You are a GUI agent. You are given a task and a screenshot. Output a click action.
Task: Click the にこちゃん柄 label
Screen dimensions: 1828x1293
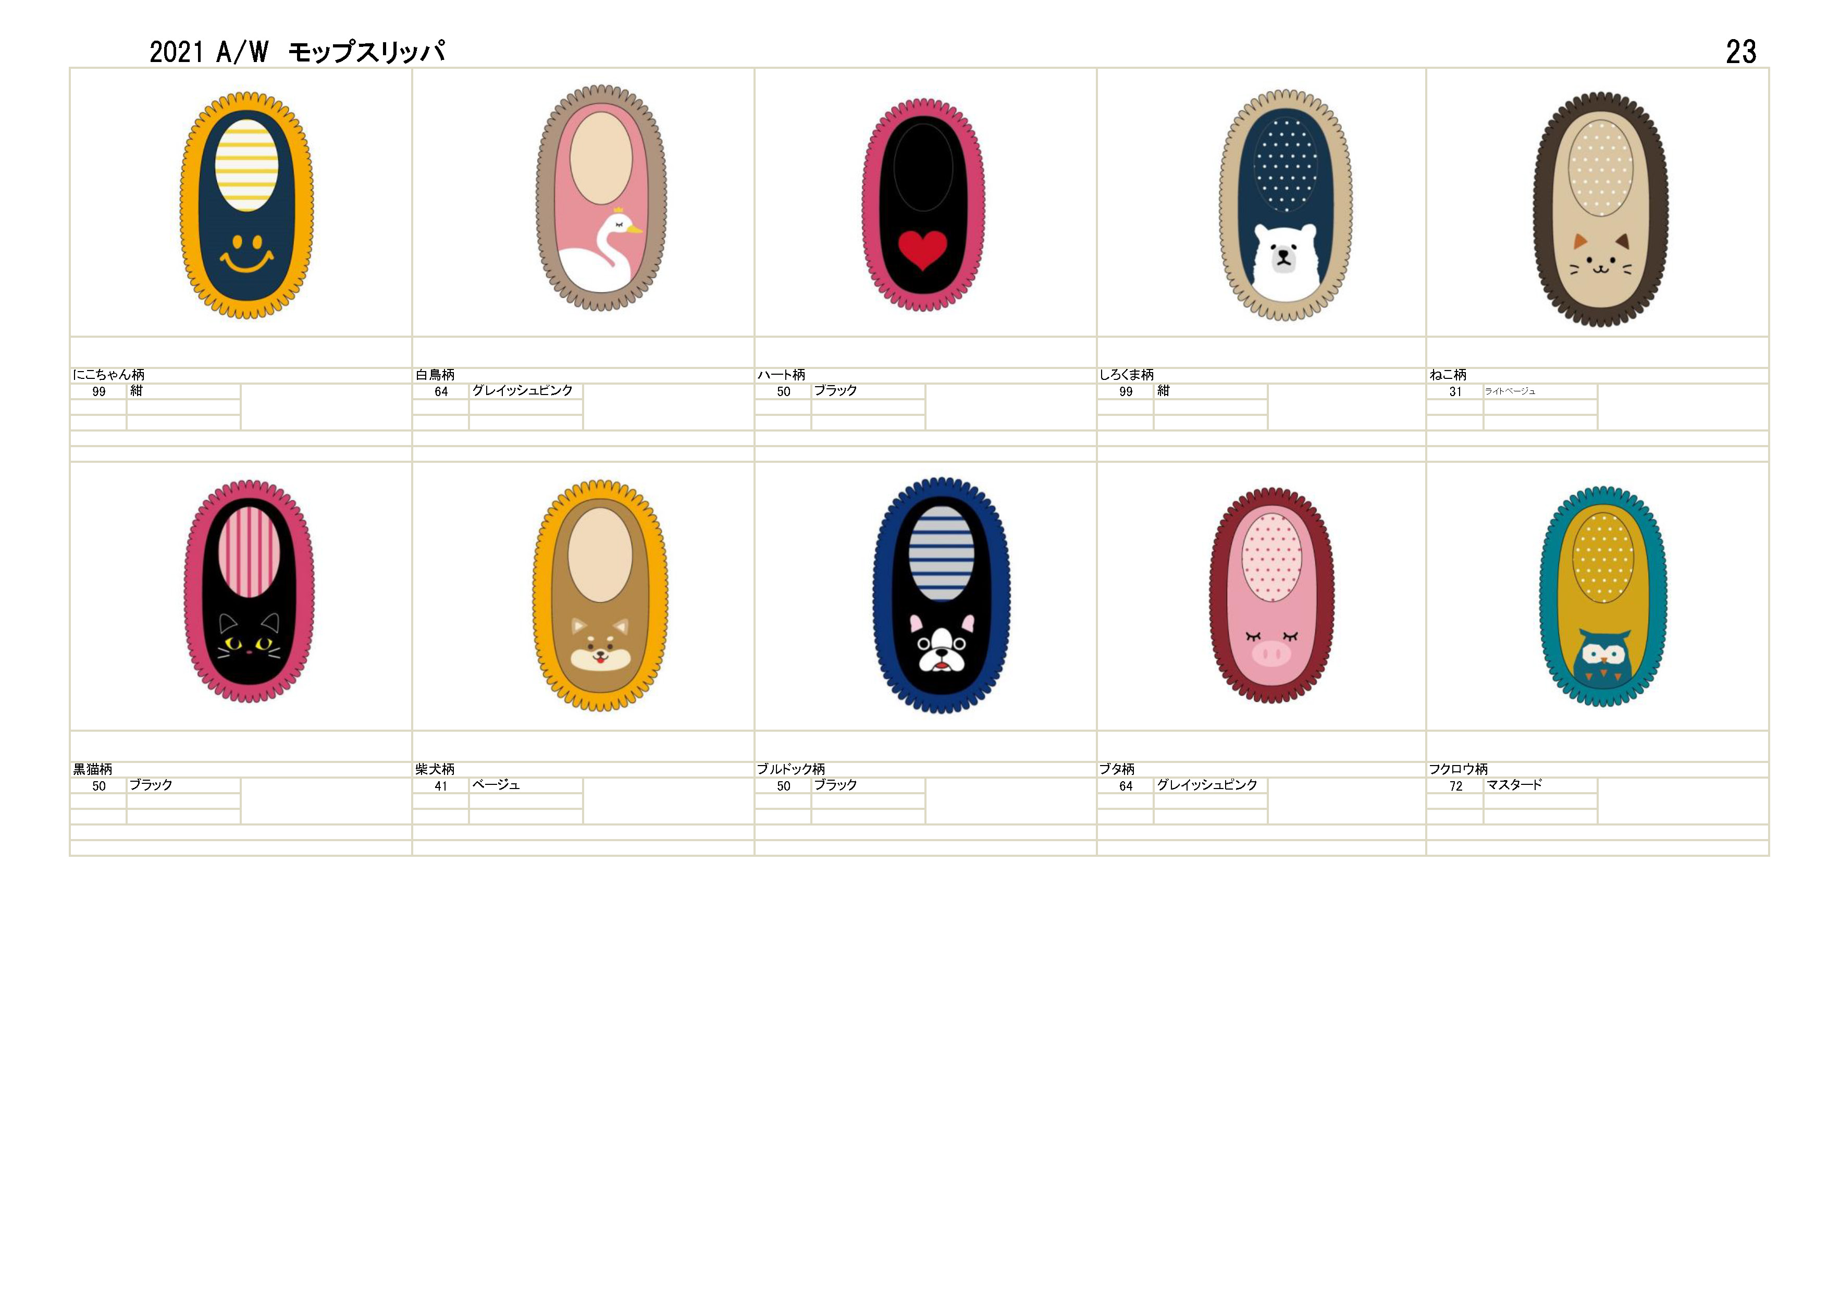pos(109,375)
